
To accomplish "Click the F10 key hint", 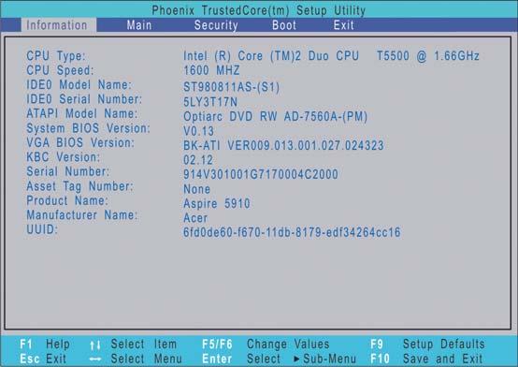I will coord(380,359).
